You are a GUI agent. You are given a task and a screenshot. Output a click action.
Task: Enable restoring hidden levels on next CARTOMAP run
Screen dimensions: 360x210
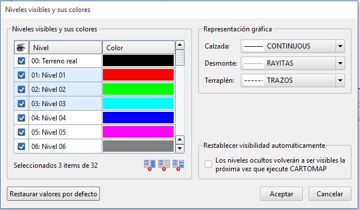tap(208, 164)
